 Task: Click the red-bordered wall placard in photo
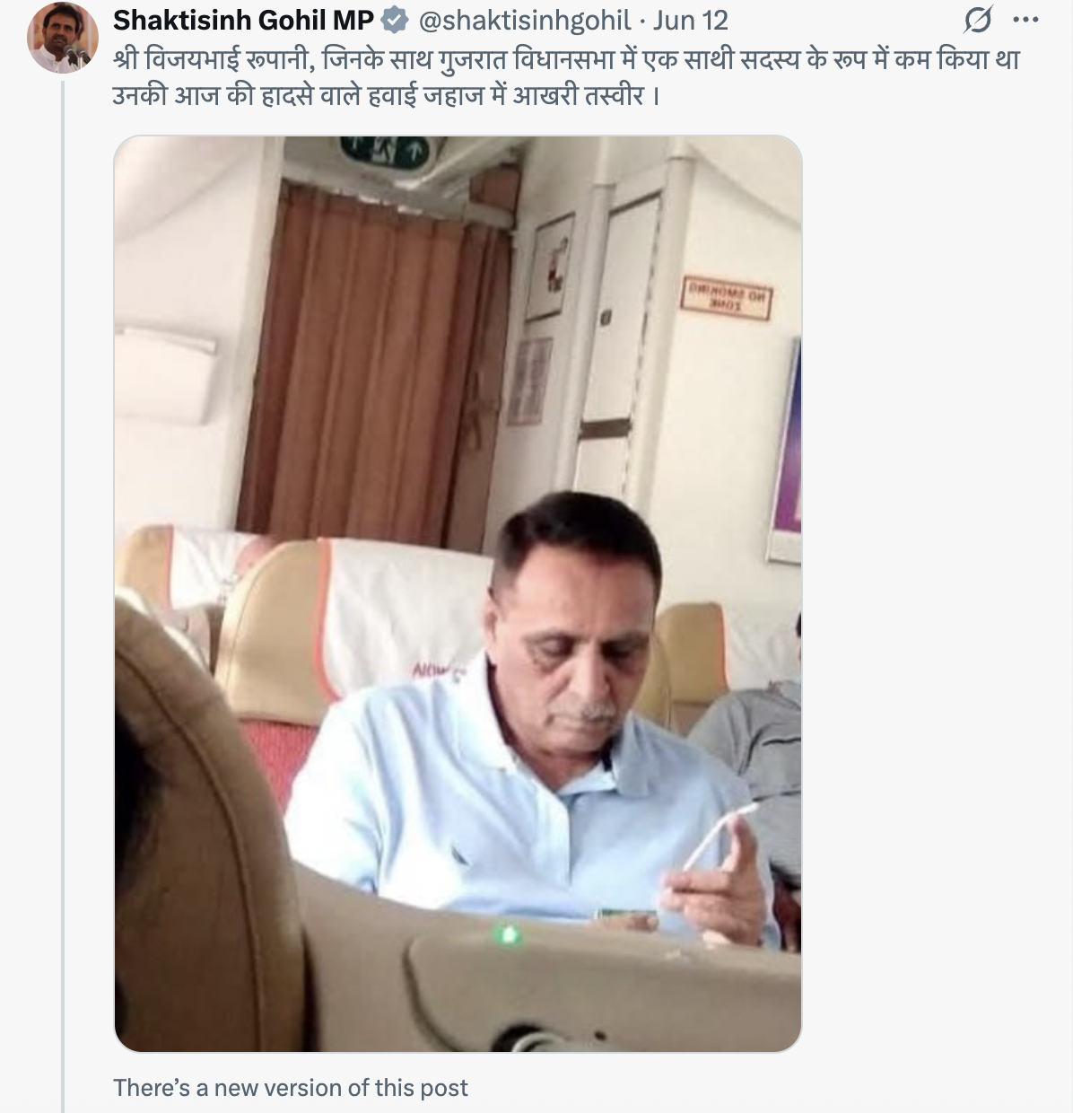[727, 298]
